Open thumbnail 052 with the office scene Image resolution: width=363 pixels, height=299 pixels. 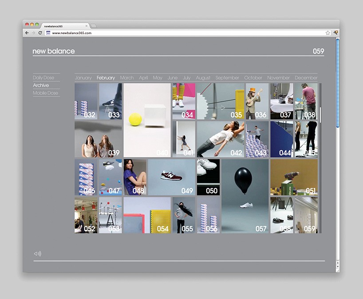pos(86,215)
